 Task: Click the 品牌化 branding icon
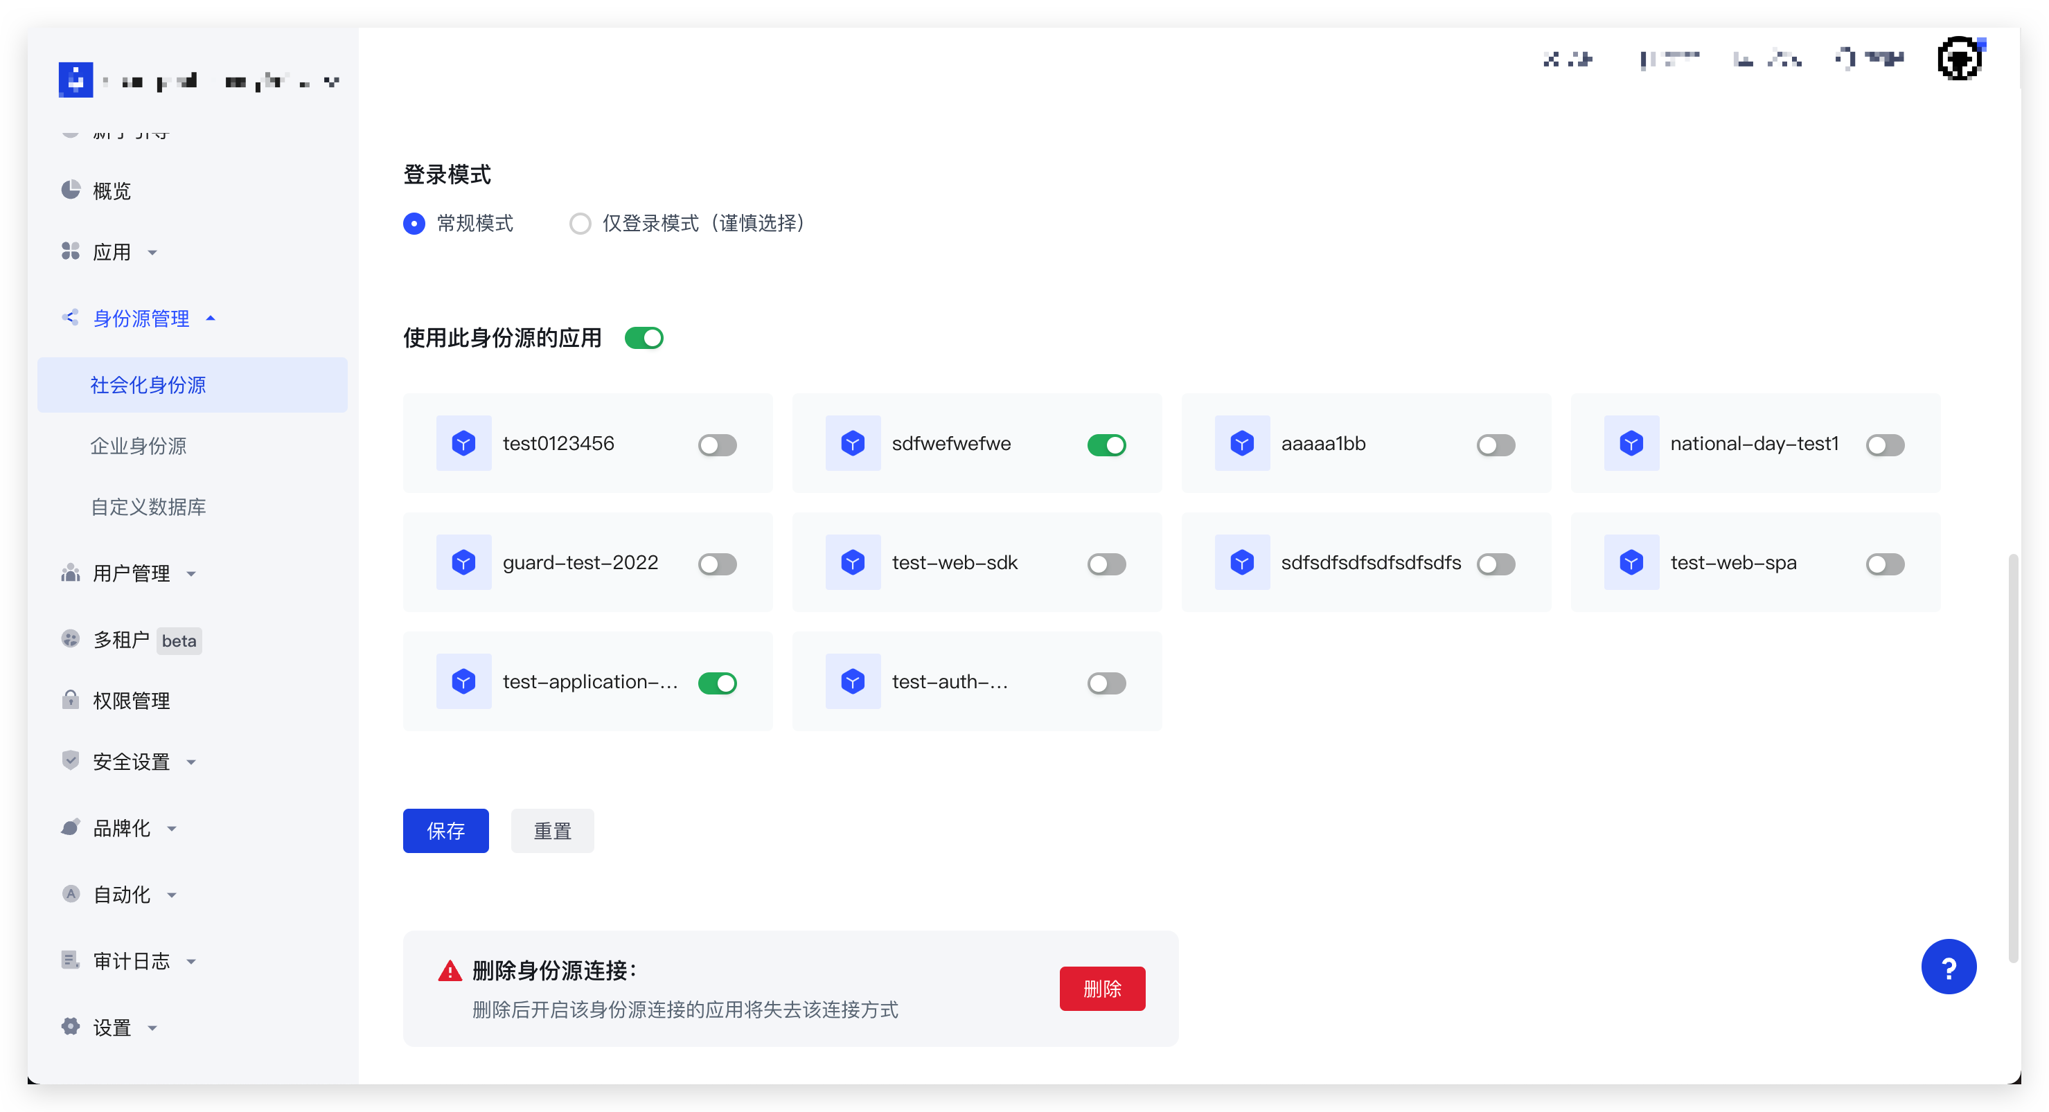71,827
